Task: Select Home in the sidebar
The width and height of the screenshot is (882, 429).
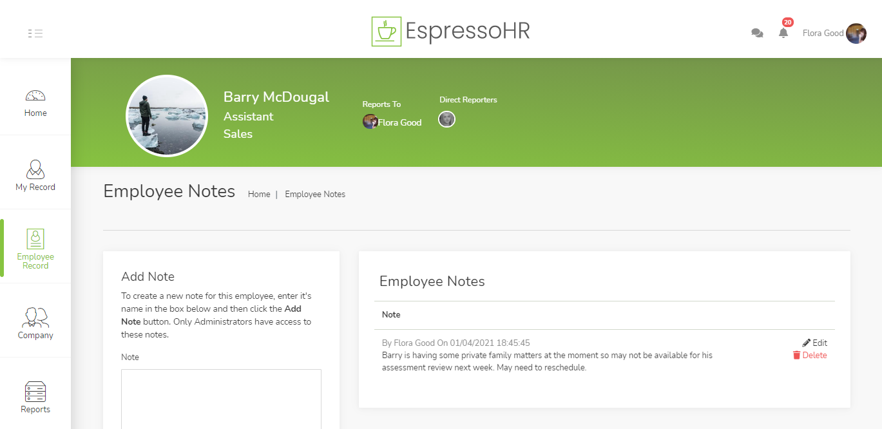Action: (35, 103)
